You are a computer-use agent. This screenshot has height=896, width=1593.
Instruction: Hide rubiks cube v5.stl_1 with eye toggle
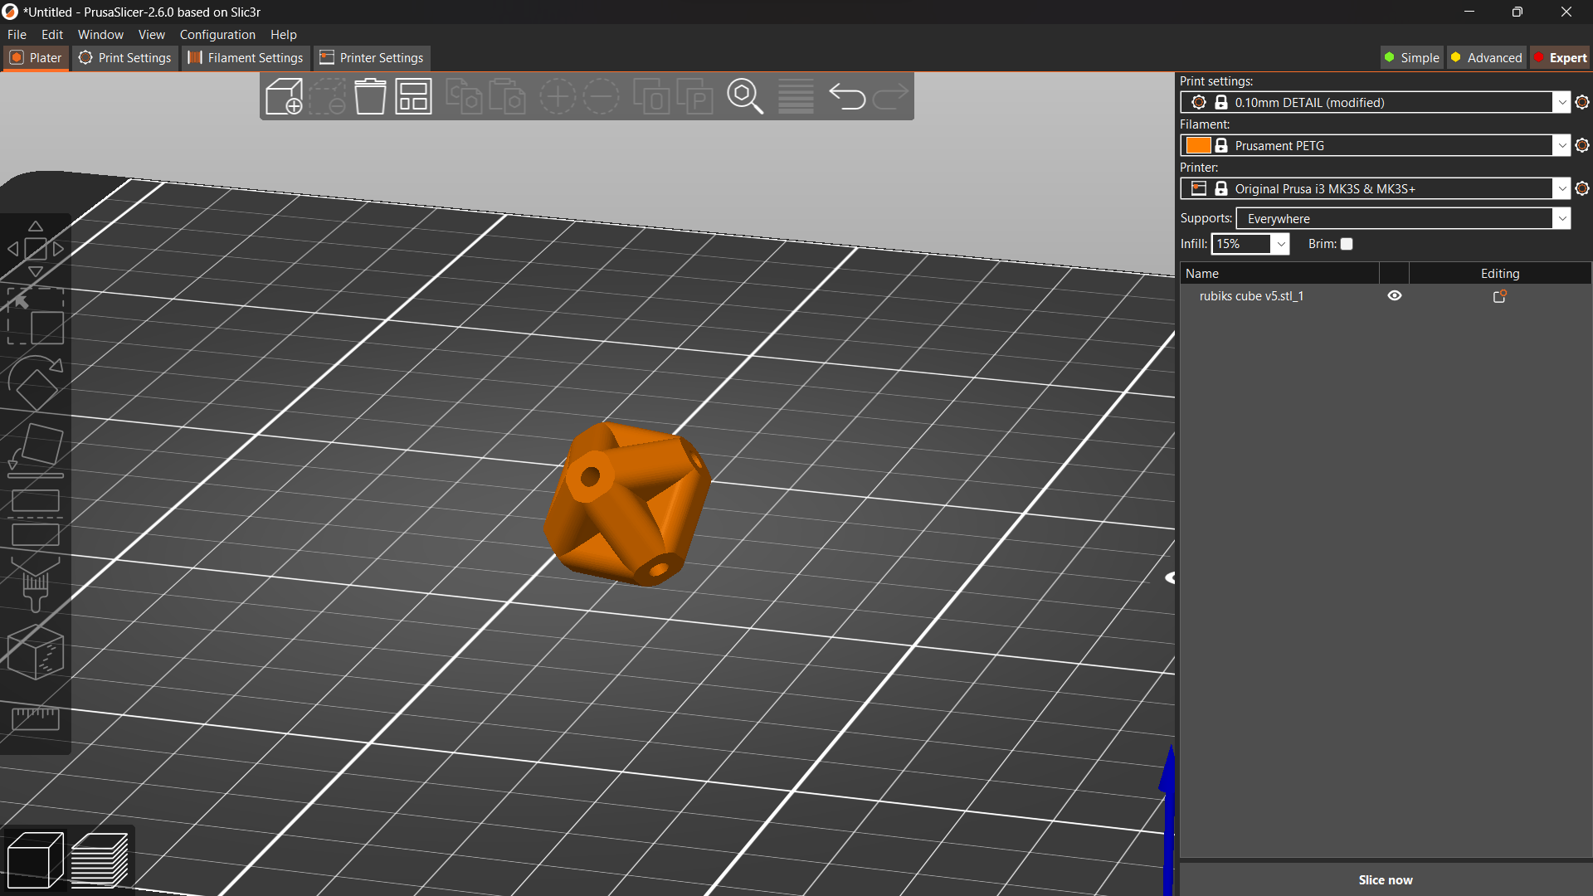coord(1394,295)
